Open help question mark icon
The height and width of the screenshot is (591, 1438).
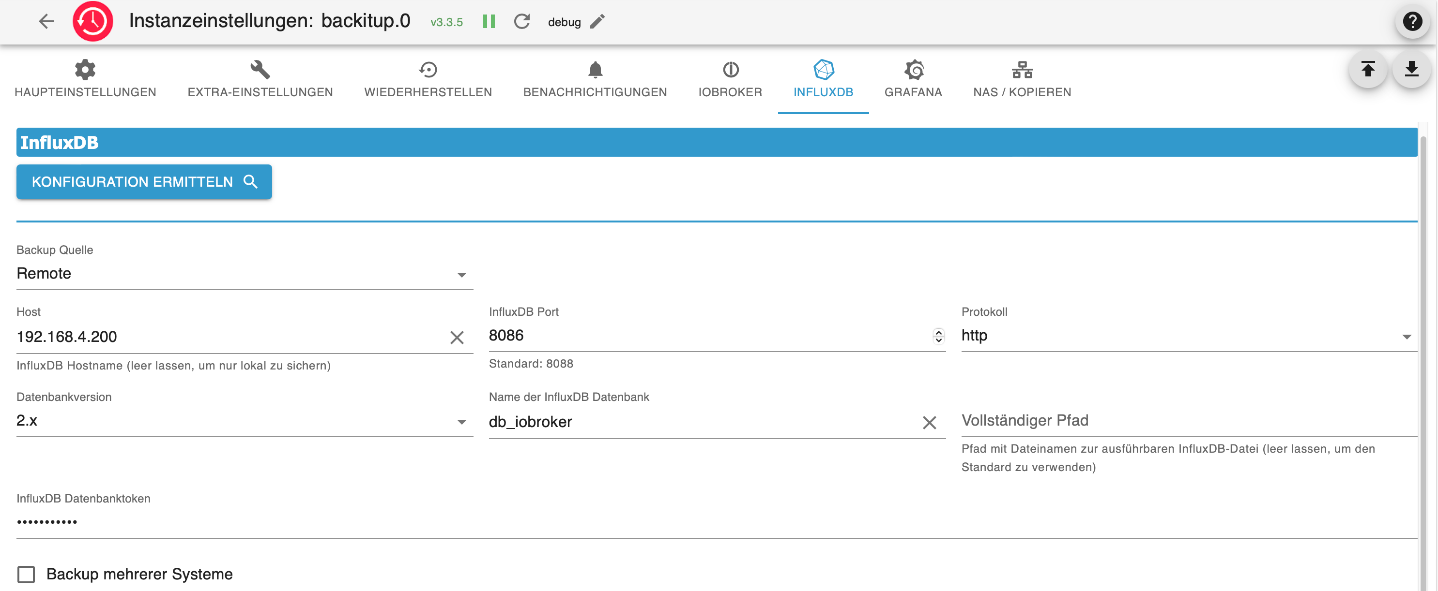(1412, 22)
